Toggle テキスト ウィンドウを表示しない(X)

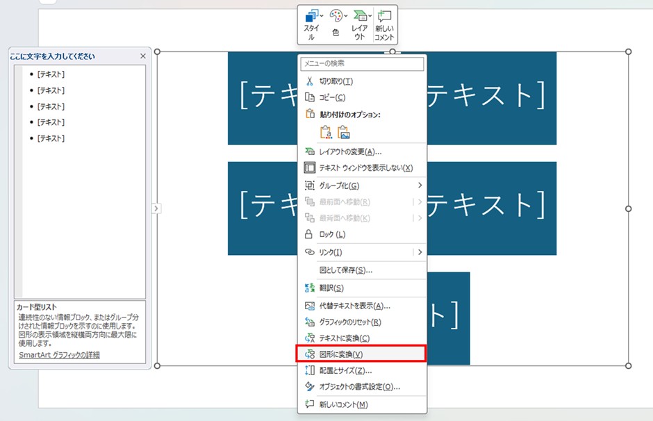(x=365, y=168)
